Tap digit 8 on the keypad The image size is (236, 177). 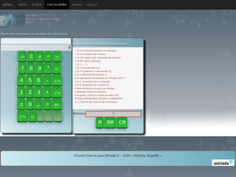(31, 69)
